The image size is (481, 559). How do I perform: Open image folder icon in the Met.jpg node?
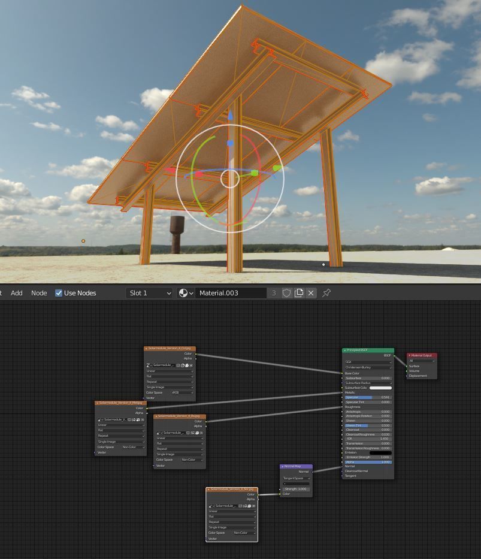138,419
